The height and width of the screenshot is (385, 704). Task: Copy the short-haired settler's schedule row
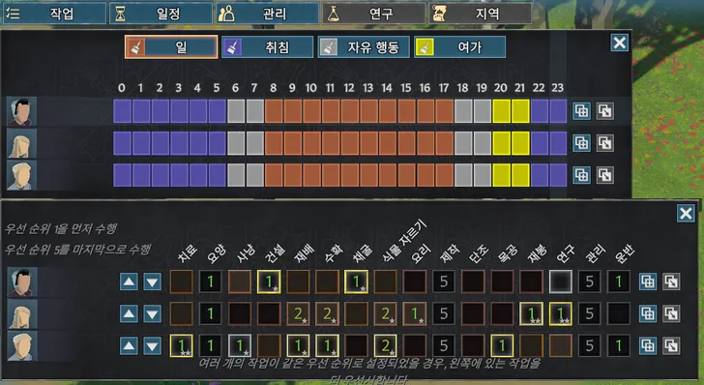tap(581, 175)
